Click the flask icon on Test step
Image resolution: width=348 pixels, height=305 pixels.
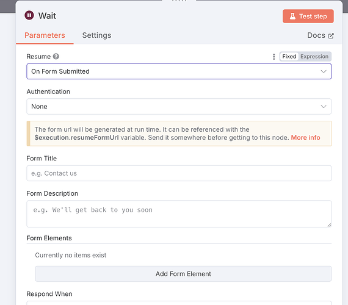pos(292,16)
